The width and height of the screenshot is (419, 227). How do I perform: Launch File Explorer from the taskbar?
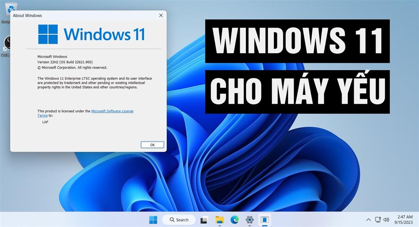coord(220,220)
